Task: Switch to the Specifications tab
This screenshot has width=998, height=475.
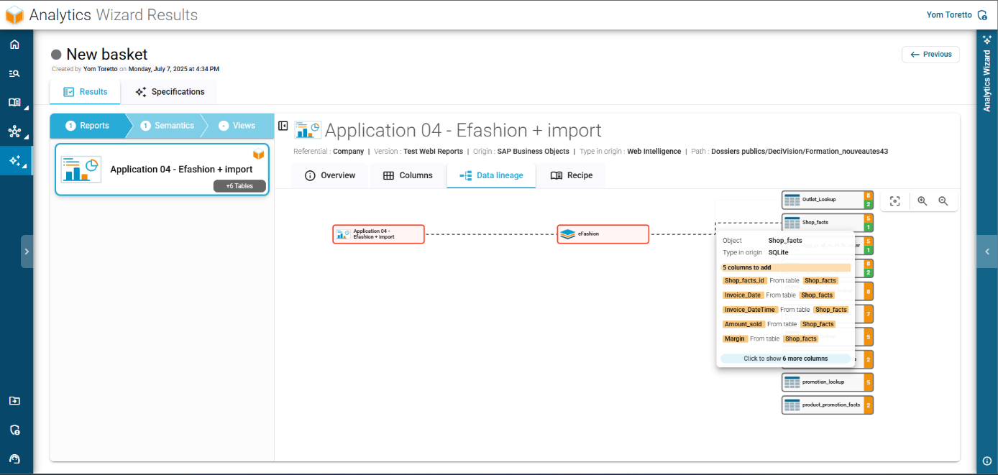Action: click(170, 92)
